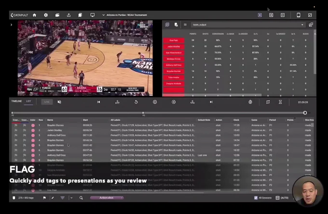Click the Koa Peat red player button
The image size is (328, 214).
pyautogui.click(x=174, y=40)
